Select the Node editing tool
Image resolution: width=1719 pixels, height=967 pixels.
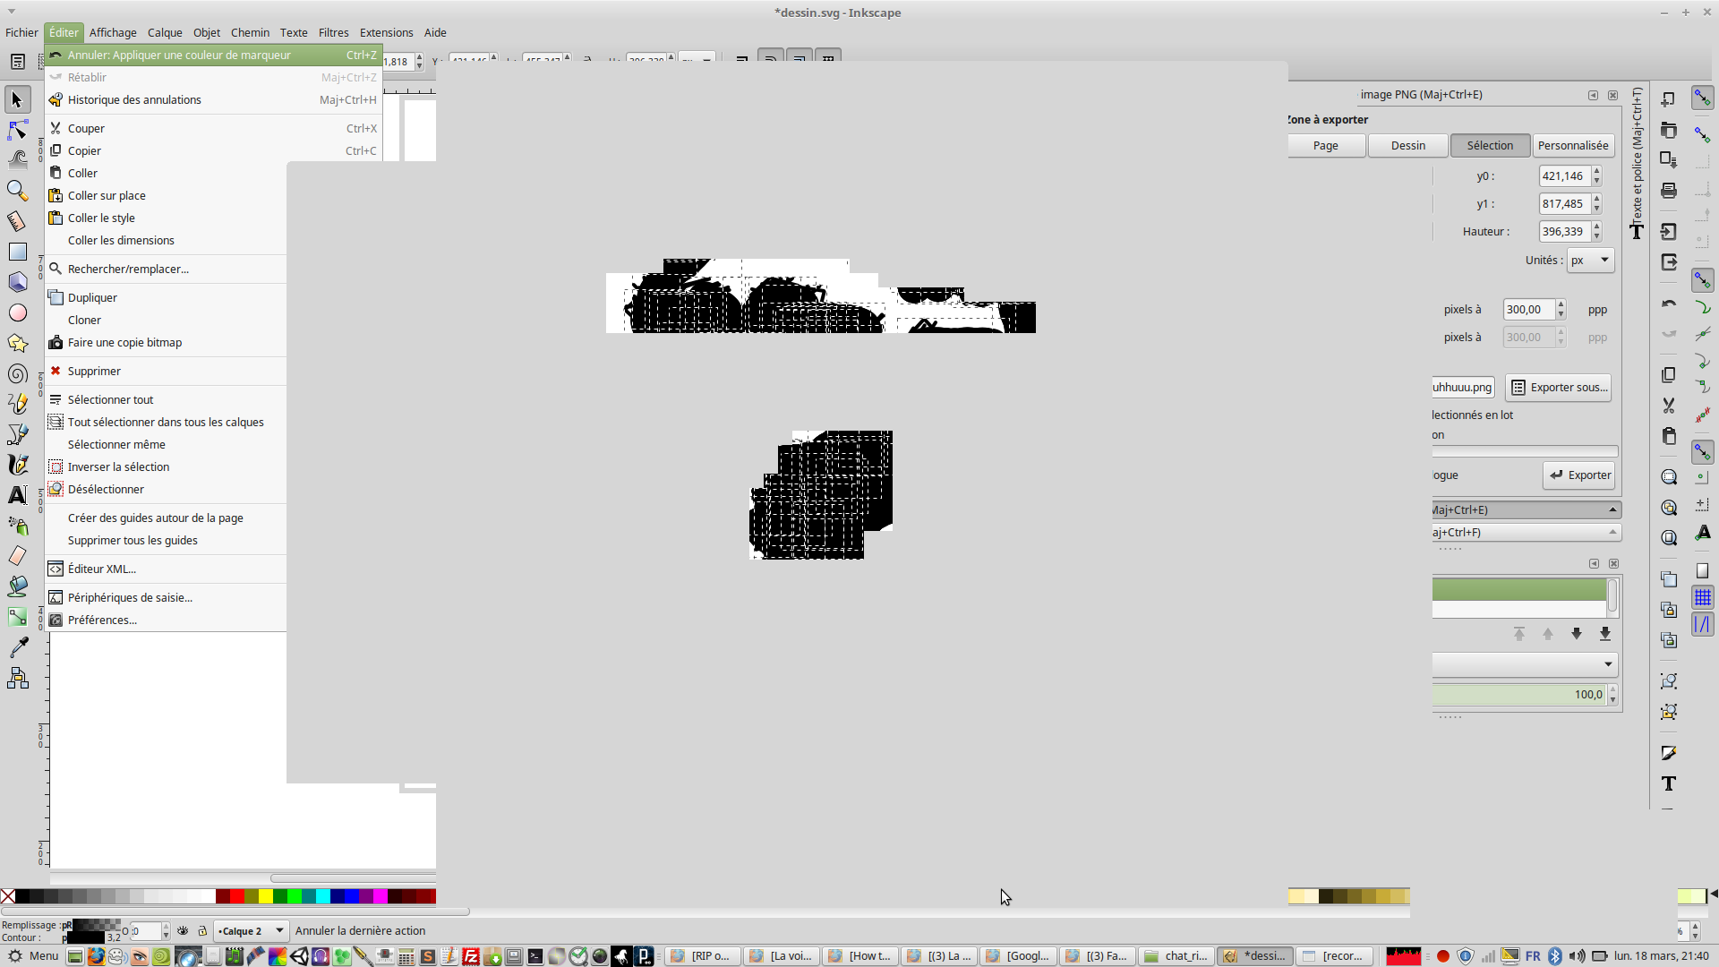17,131
